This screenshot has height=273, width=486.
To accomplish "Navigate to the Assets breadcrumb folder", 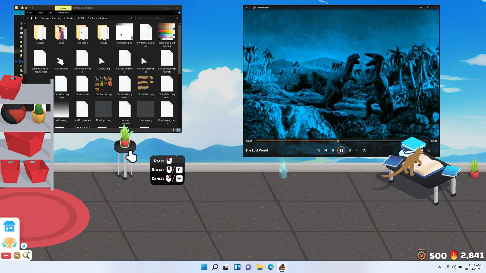I will coord(70,18).
